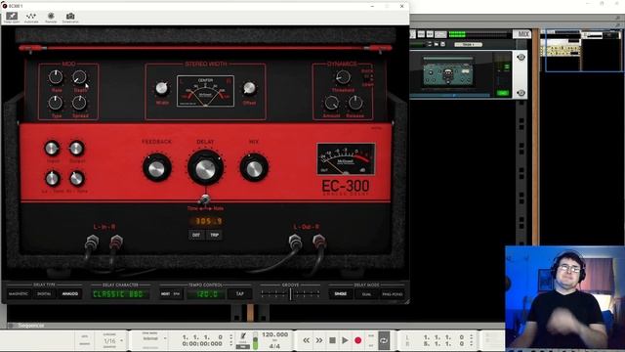Click the MIX tab in Reason rack
625x352 pixels.
522,34
